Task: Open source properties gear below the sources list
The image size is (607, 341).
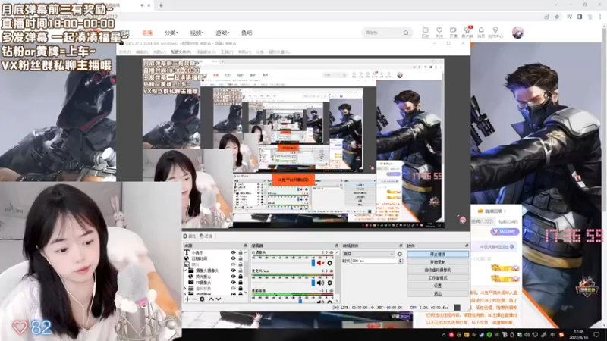Action: tap(202, 299)
